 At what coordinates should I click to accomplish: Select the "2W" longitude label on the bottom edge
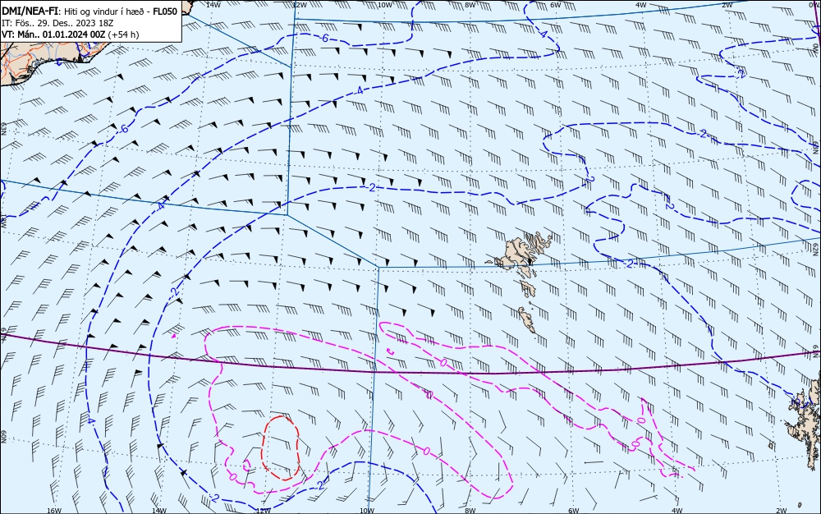(781, 511)
